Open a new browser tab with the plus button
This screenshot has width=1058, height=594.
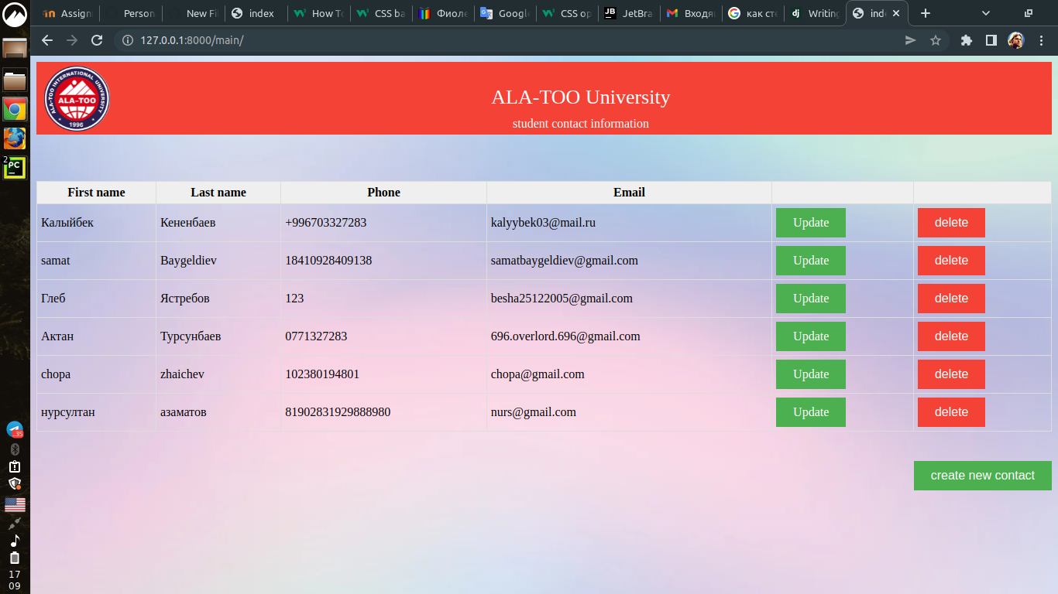[x=925, y=13]
